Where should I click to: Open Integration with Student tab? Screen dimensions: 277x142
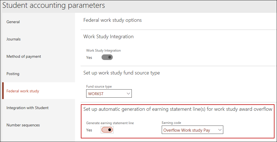pos(27,108)
